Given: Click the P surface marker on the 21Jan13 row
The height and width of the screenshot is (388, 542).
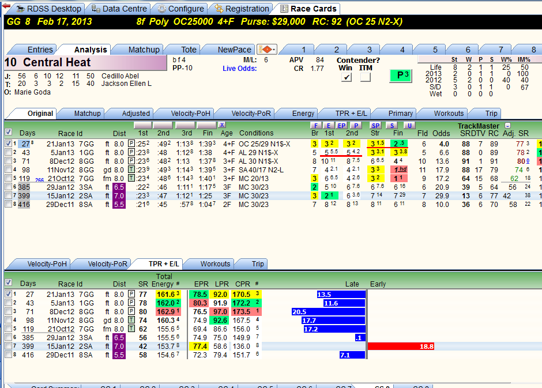Looking at the screenshot, I should pos(131,144).
